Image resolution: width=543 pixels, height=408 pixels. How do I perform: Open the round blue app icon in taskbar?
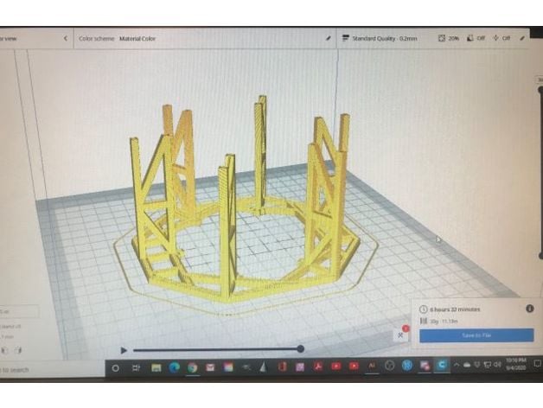[407, 365]
